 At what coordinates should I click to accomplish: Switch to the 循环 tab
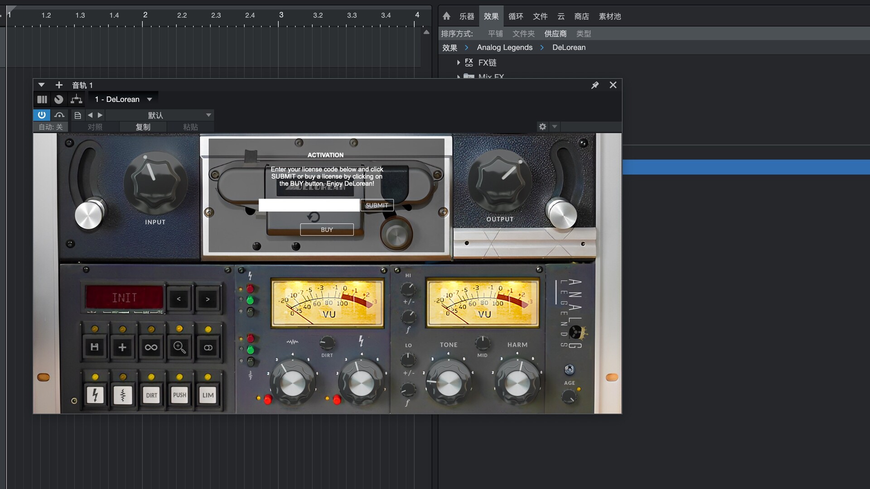coord(516,16)
